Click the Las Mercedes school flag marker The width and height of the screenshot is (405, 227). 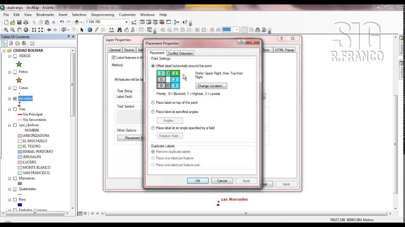[x=218, y=203]
